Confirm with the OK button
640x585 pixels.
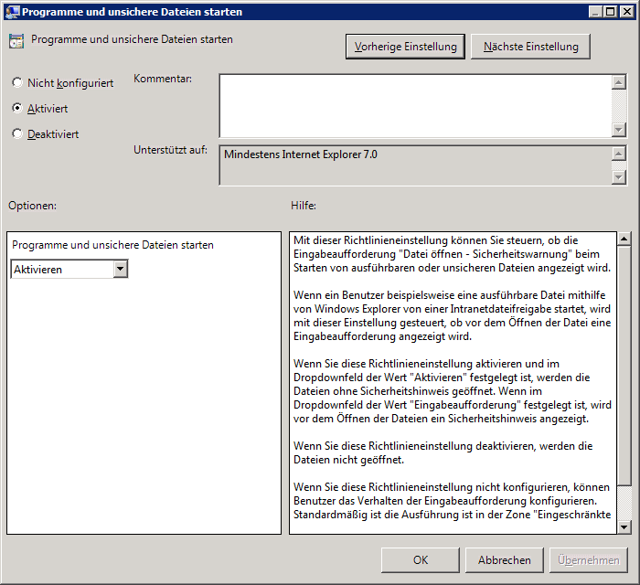[x=421, y=560]
